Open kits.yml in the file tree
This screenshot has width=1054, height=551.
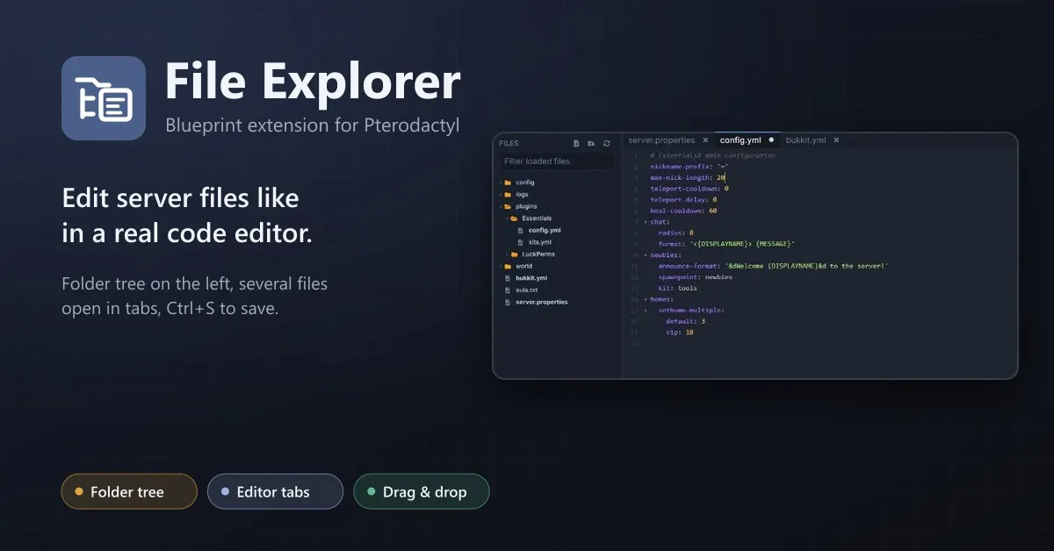tap(539, 242)
